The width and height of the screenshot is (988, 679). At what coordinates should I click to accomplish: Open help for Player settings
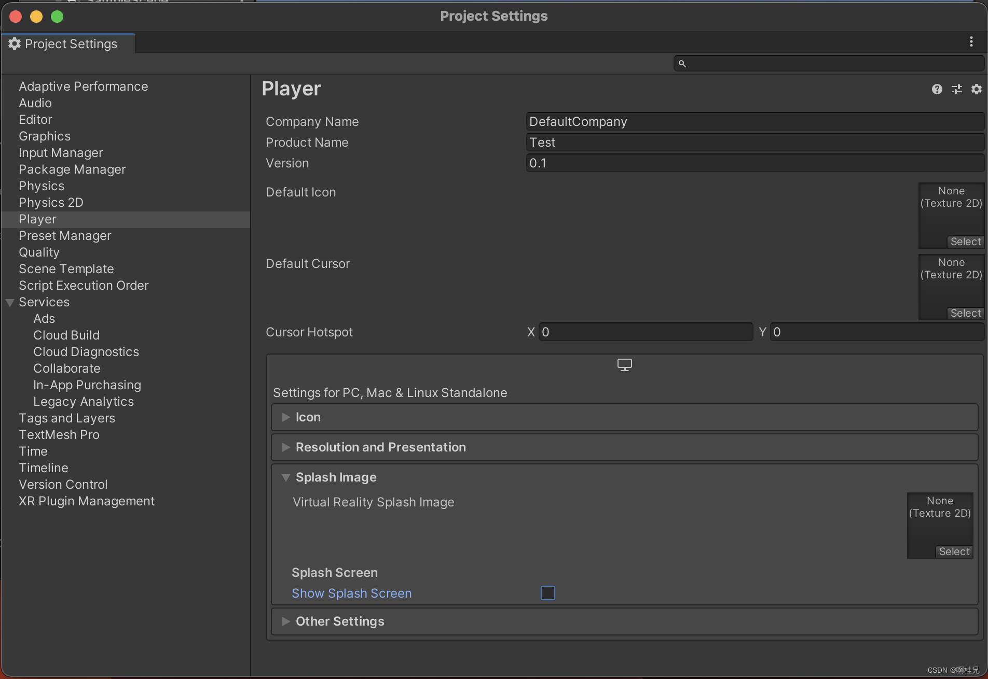[936, 89]
